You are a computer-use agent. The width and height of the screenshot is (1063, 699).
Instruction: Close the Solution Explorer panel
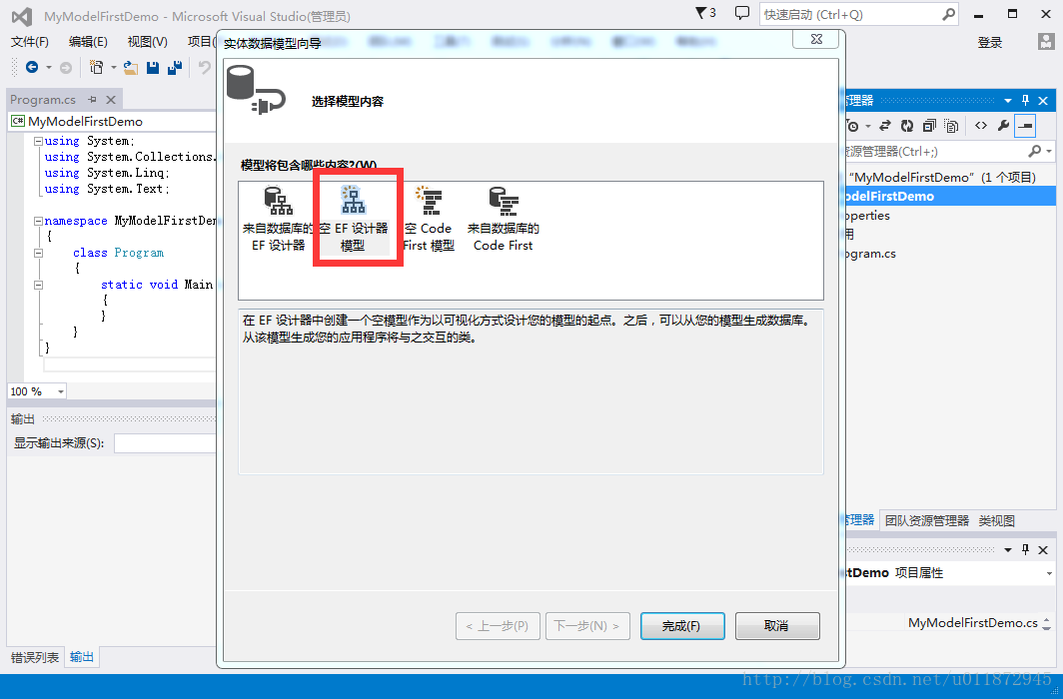coord(1043,100)
